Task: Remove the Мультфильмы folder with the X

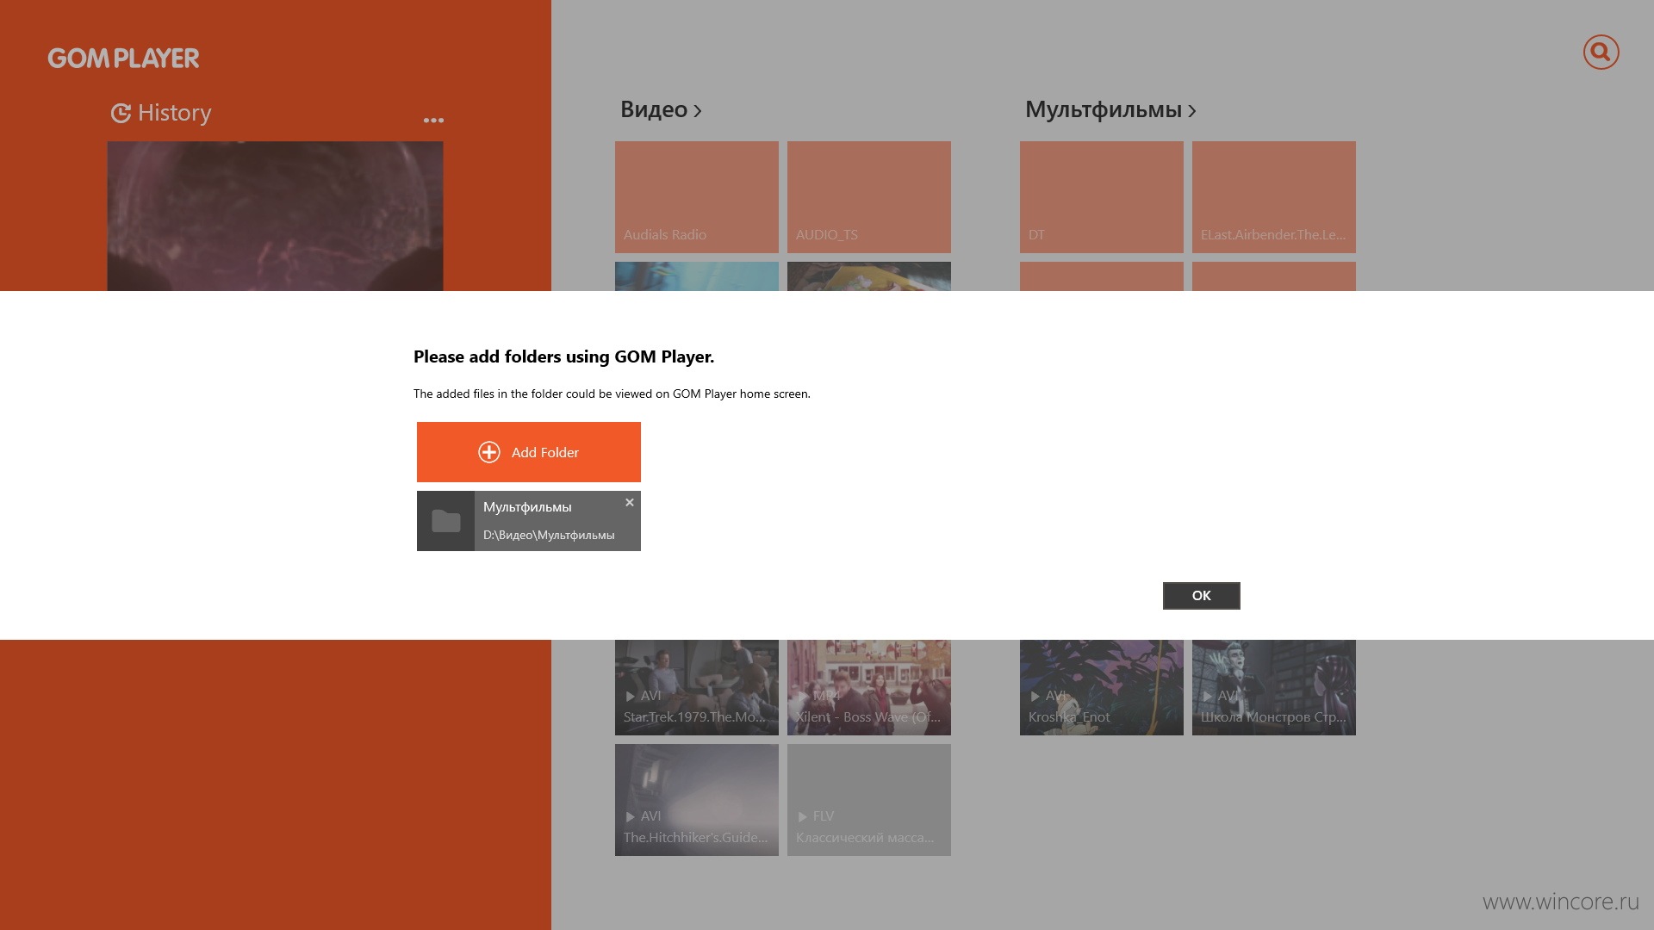Action: (630, 502)
